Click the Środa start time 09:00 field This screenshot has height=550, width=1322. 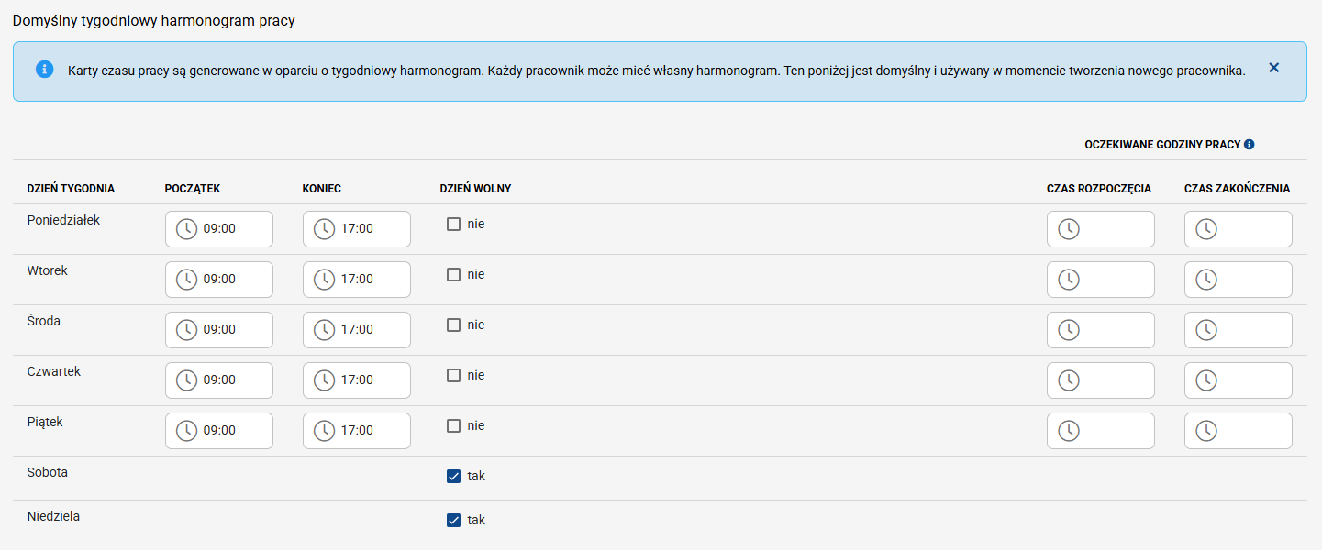tap(229, 329)
